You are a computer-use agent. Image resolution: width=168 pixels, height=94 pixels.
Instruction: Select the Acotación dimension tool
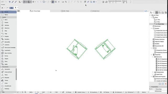[x=8, y=69]
